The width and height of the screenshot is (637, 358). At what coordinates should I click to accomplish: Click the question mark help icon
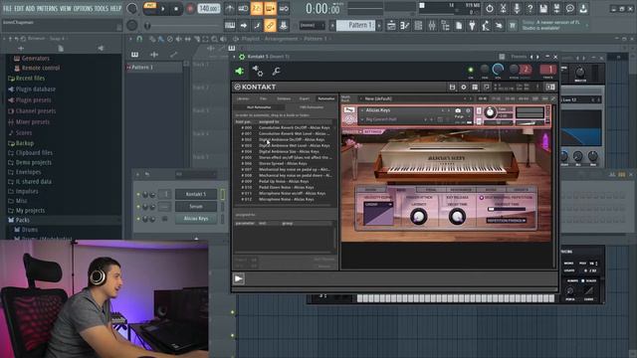(x=530, y=9)
